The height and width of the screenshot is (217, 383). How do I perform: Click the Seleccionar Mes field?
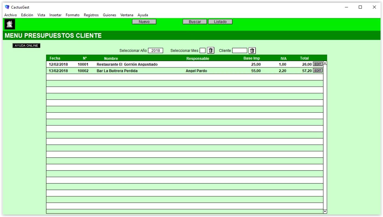click(202, 50)
